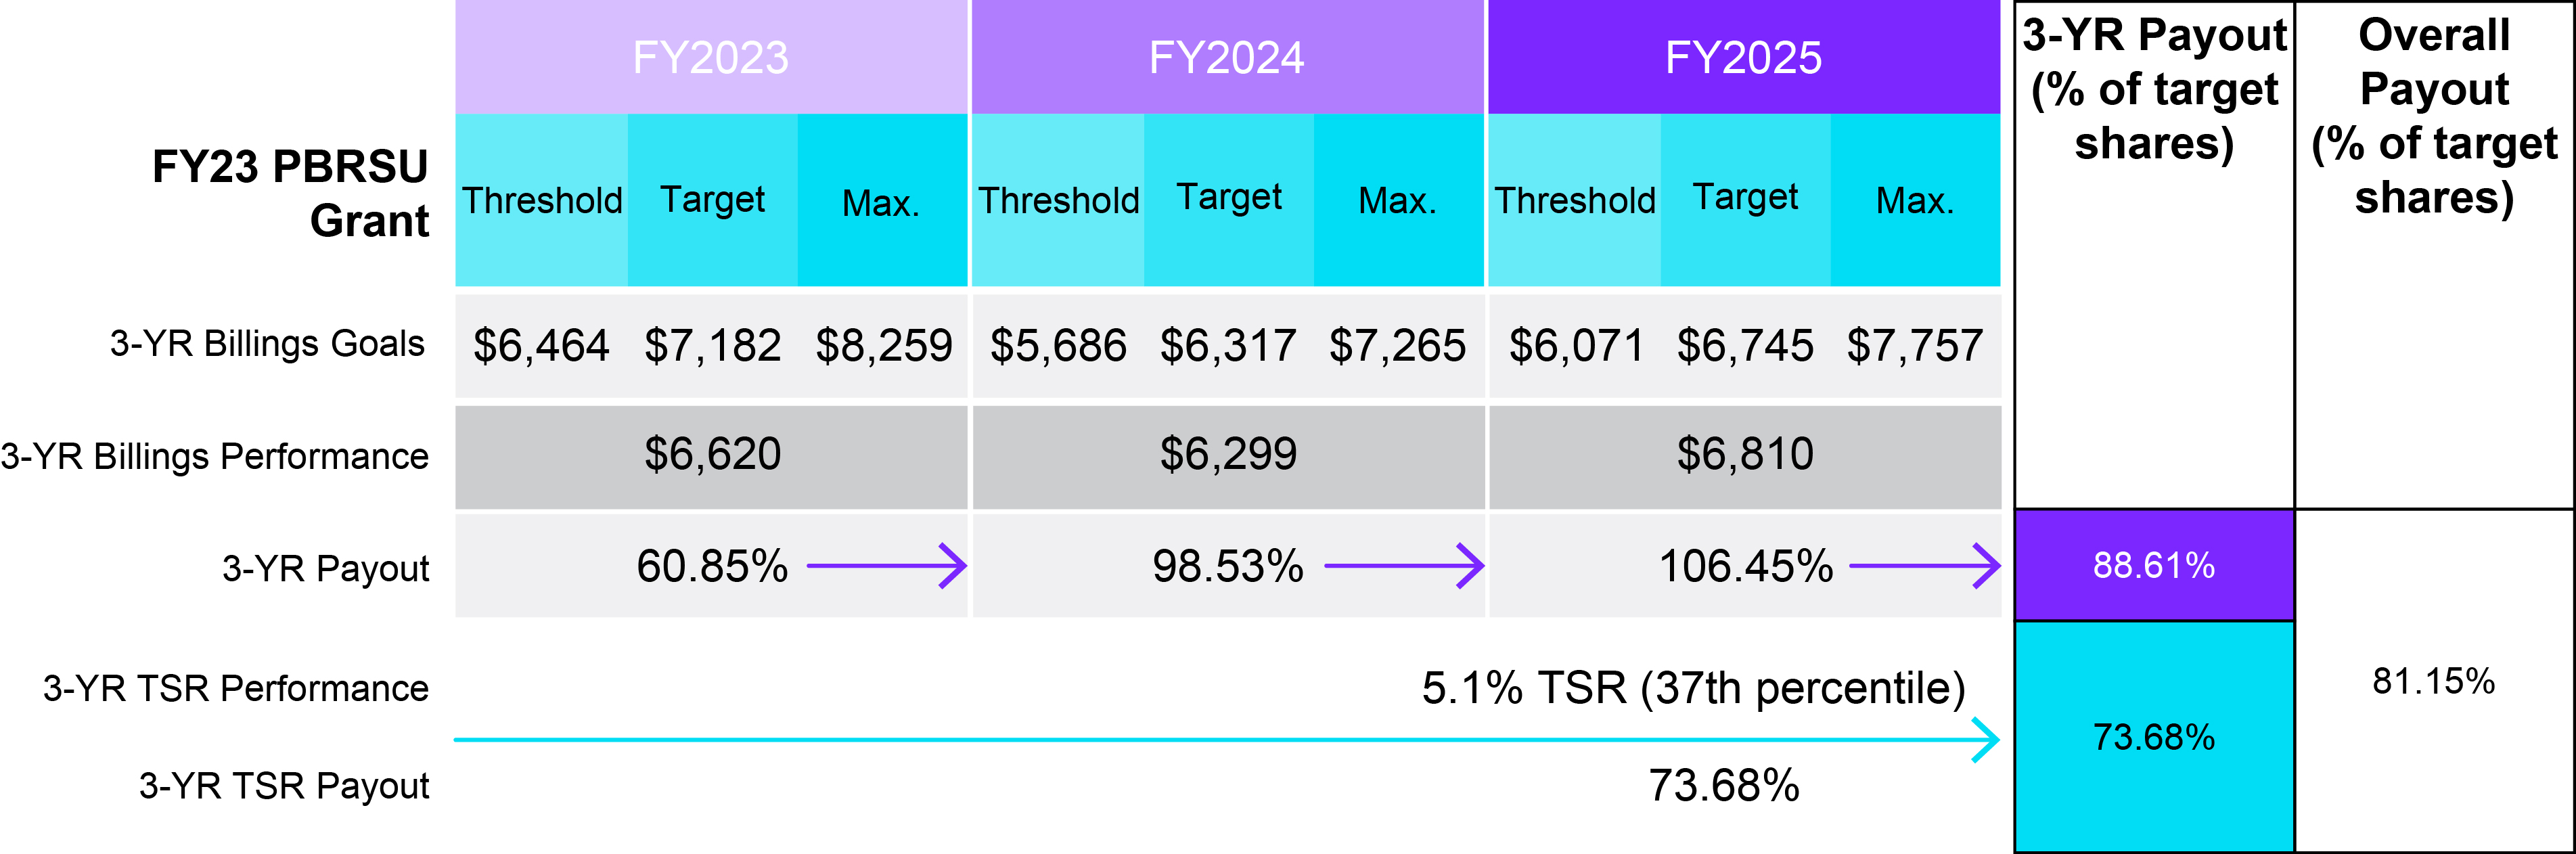The image size is (2576, 854).
Task: Select the FY2023 column header
Action: [x=711, y=58]
